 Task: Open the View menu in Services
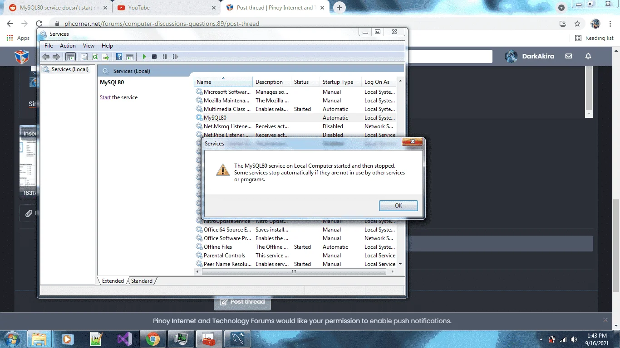89,46
